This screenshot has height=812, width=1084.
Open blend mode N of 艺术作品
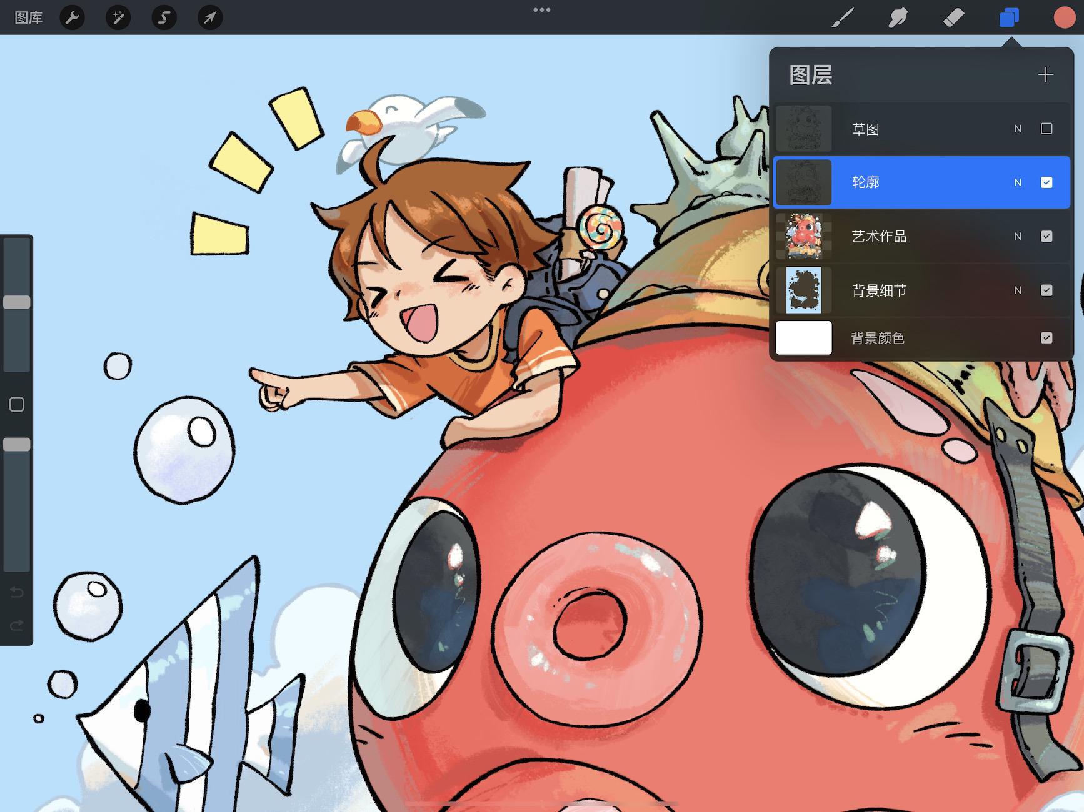pos(1018,236)
